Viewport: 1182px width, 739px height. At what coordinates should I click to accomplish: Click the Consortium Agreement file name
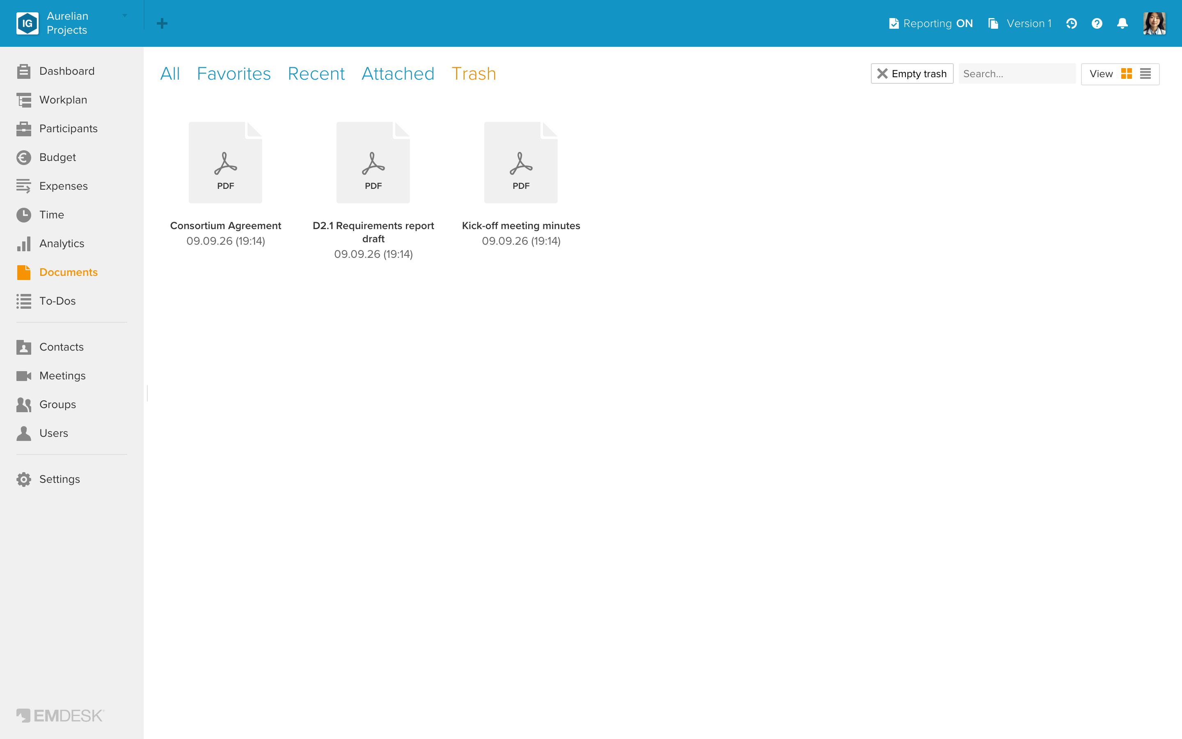225,226
